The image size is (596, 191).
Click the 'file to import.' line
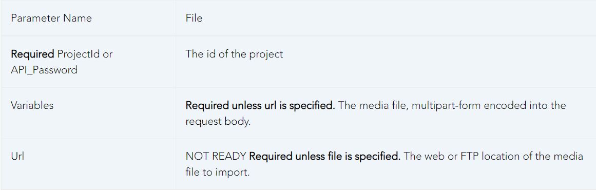[218, 173]
